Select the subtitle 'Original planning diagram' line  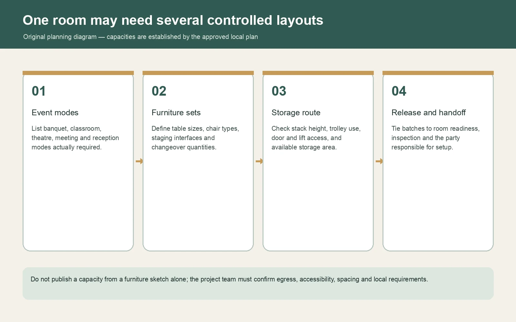[x=141, y=37]
